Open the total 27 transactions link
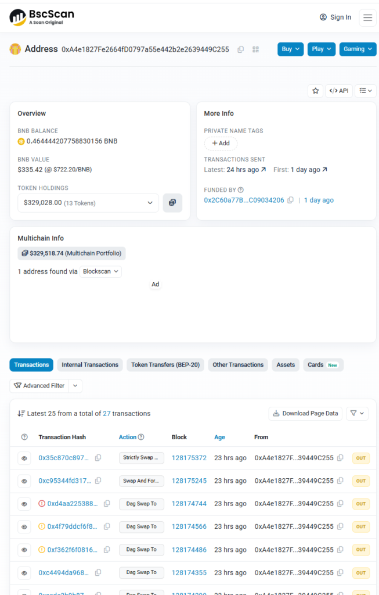Screen dimensions: 379x595 [x=106, y=414]
